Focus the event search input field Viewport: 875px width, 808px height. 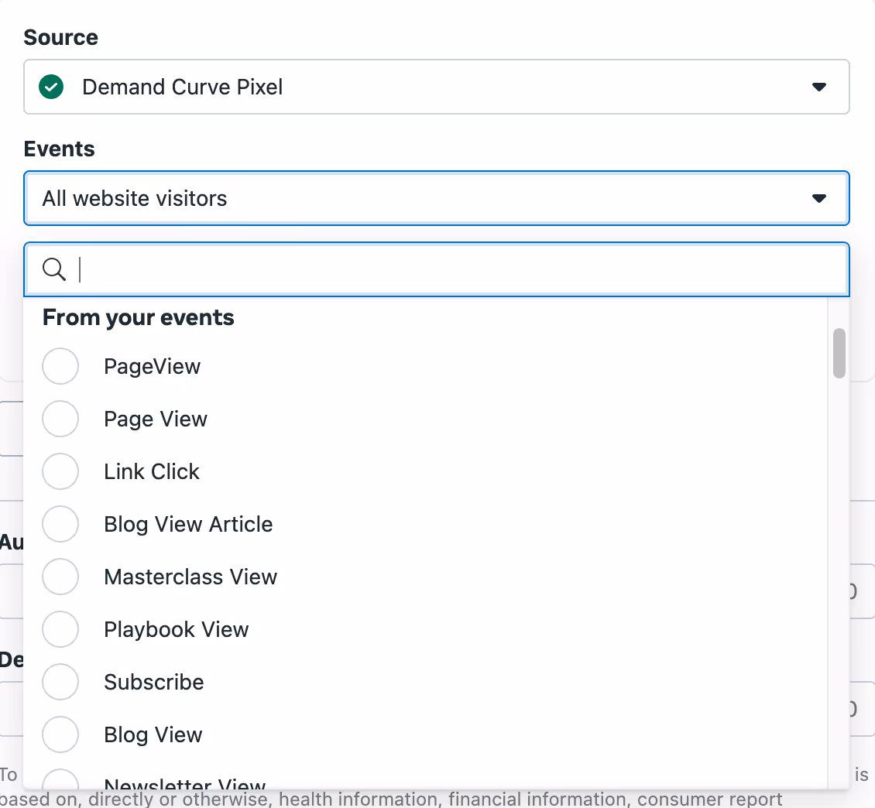pos(437,269)
